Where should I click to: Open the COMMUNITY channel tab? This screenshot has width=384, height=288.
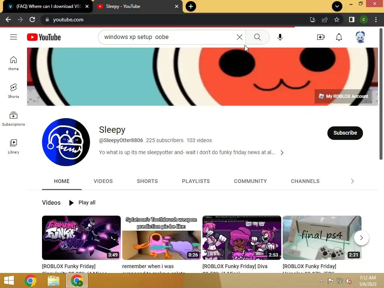click(250, 181)
